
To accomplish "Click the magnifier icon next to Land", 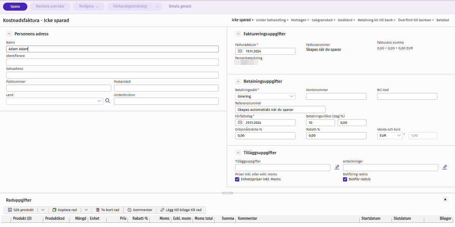I will (107, 101).
